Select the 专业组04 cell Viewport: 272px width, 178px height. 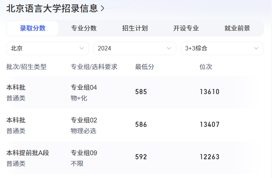coord(84,88)
